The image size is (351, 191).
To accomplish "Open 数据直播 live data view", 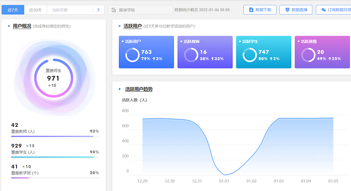I will coord(296,10).
